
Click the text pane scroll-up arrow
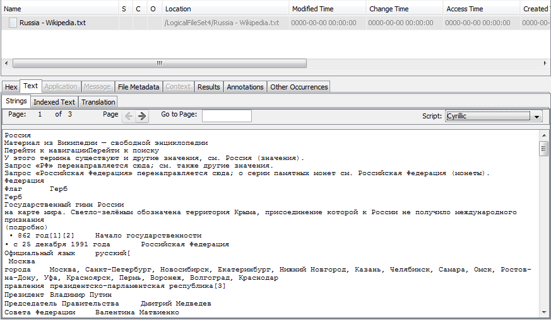(x=544, y=135)
